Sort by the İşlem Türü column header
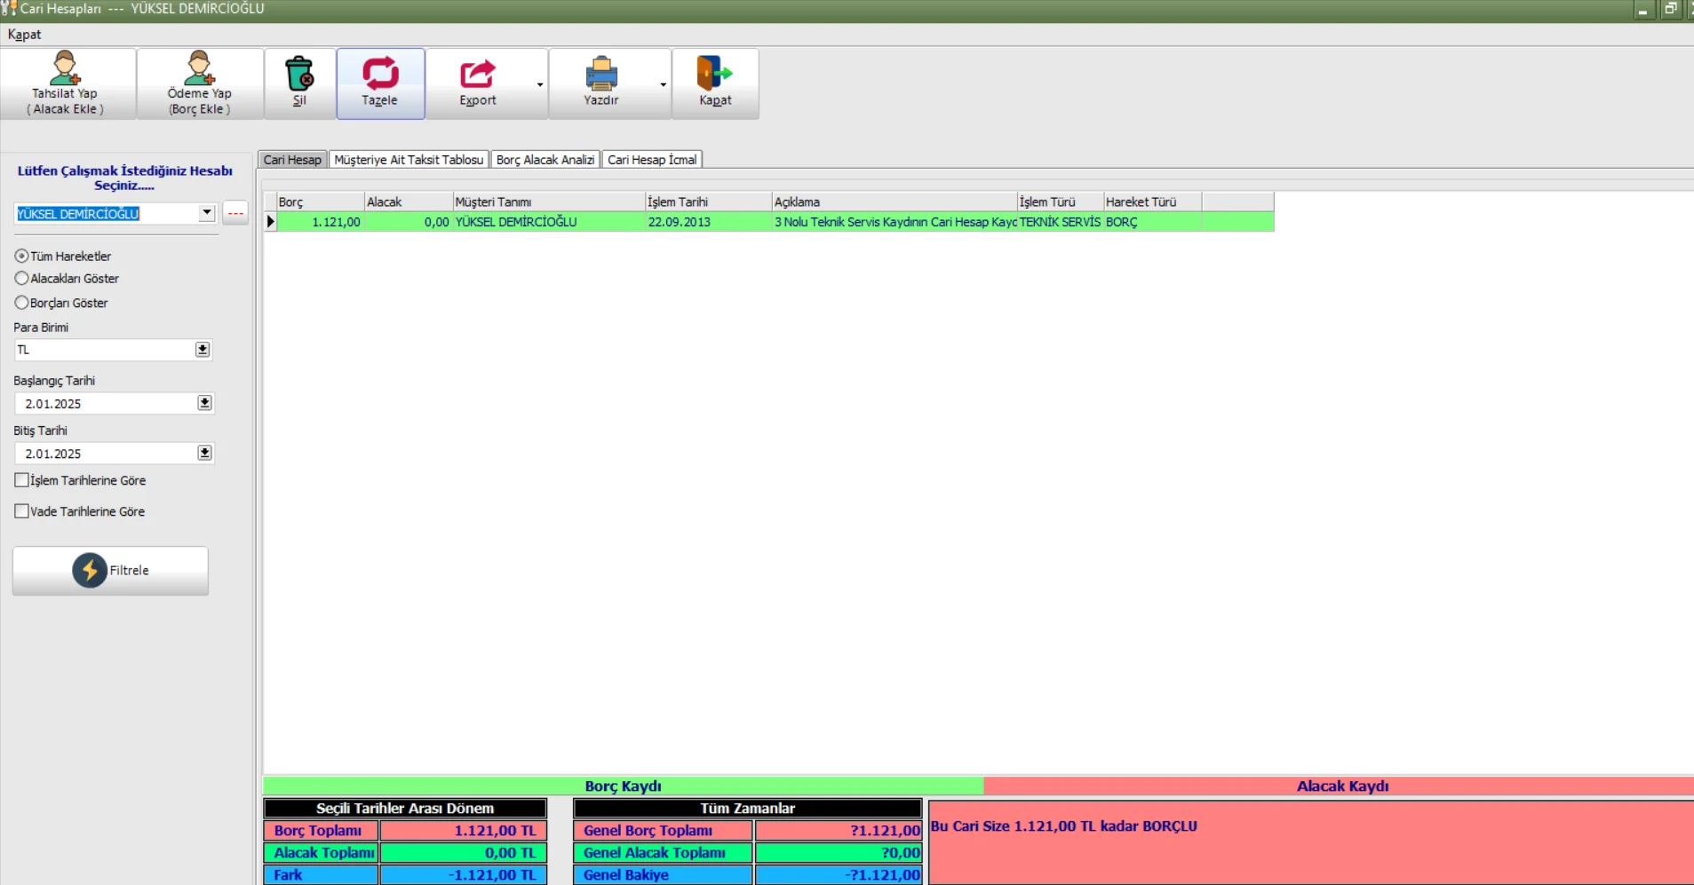 pyautogui.click(x=1060, y=201)
